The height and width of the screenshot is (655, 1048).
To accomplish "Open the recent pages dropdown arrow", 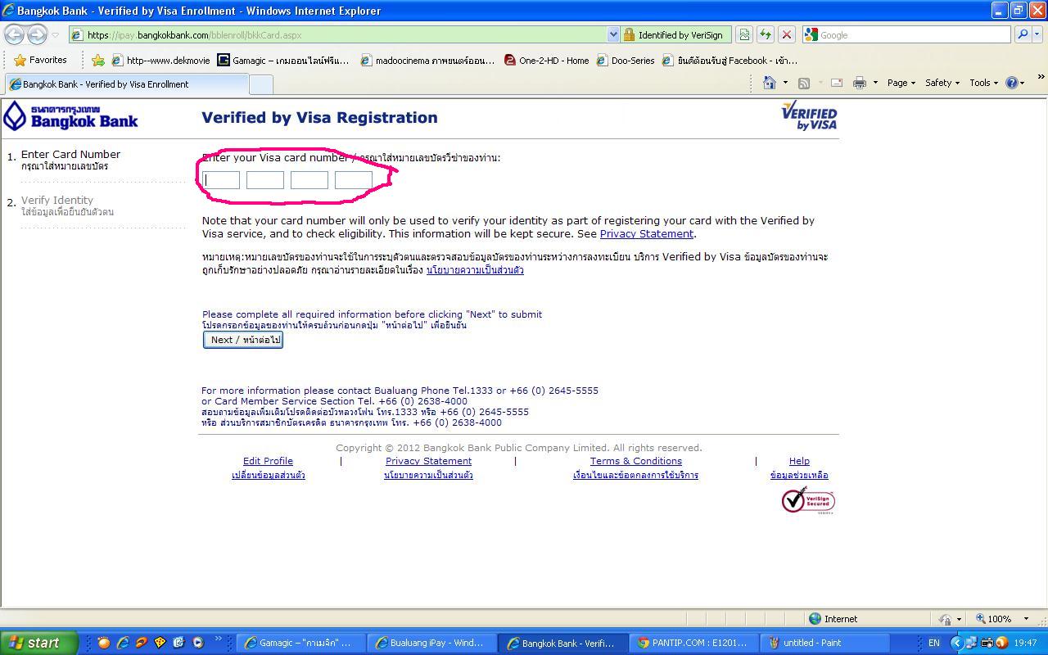I will pyautogui.click(x=56, y=35).
